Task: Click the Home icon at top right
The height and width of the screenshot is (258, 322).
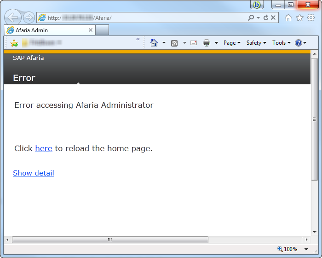Action: (288, 18)
